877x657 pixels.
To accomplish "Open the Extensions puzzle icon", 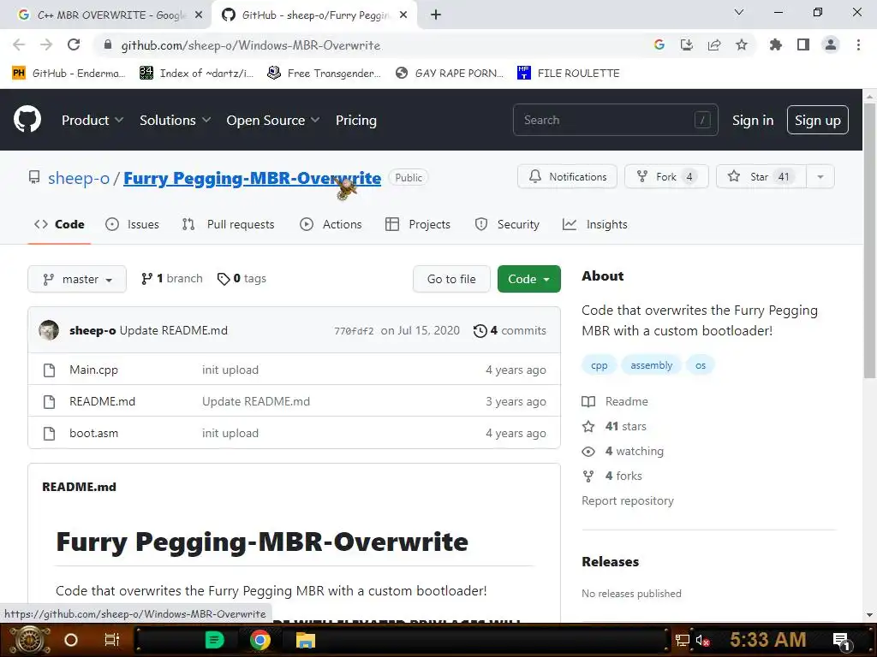I will pyautogui.click(x=776, y=44).
